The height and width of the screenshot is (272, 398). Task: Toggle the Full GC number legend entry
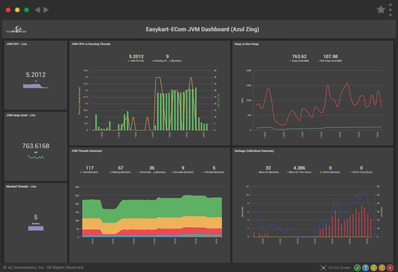tap(330, 169)
